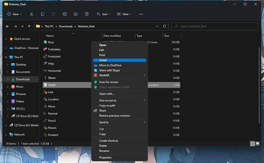The height and width of the screenshot is (163, 264).
Task: Switch to large thumbnails view icon
Action: coord(258,144)
